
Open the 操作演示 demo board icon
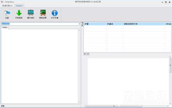pyautogui.click(x=31, y=13)
